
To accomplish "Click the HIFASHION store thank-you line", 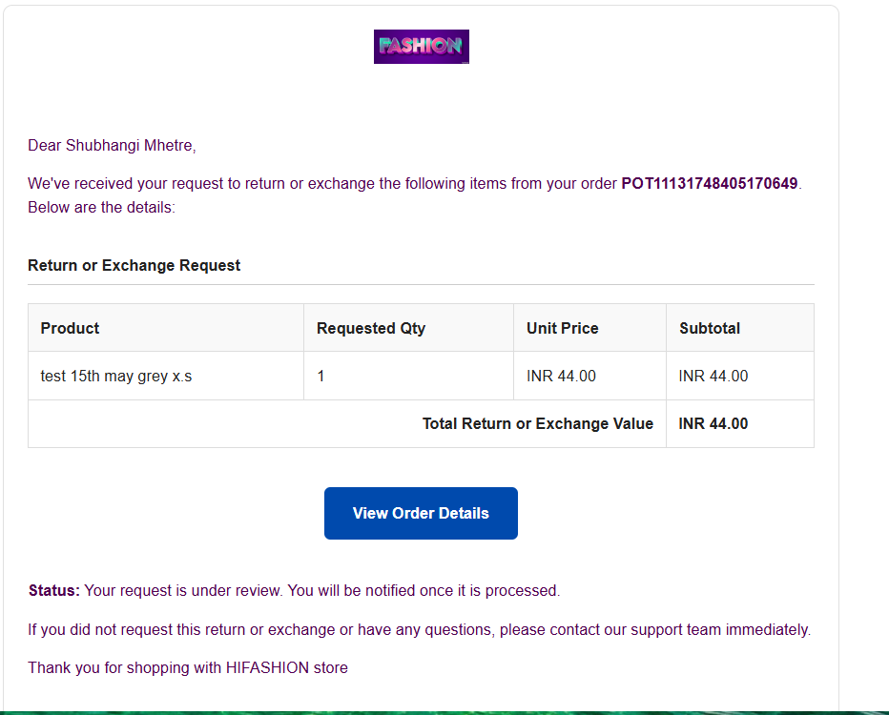I will click(x=188, y=668).
